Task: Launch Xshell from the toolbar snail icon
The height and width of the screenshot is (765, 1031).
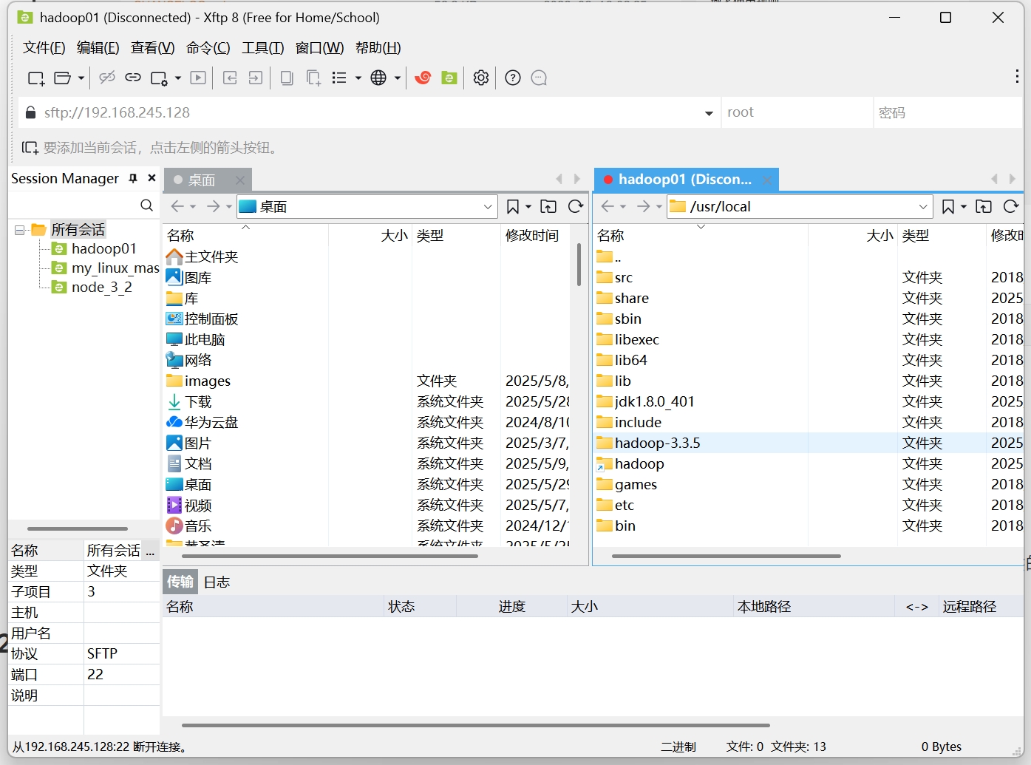Action: tap(422, 78)
